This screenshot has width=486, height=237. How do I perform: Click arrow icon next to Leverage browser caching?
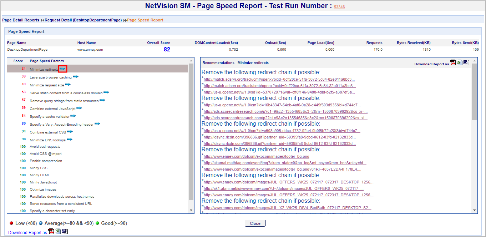point(76,77)
